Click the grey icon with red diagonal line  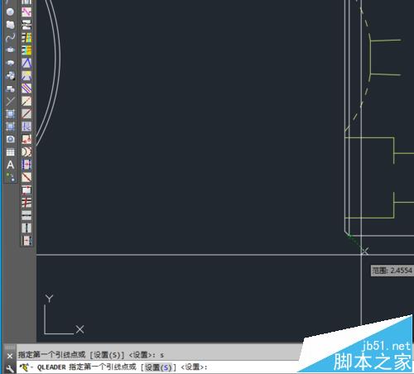(26, 113)
